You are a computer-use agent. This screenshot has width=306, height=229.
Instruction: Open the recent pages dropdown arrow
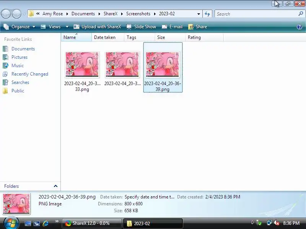tap(24, 14)
